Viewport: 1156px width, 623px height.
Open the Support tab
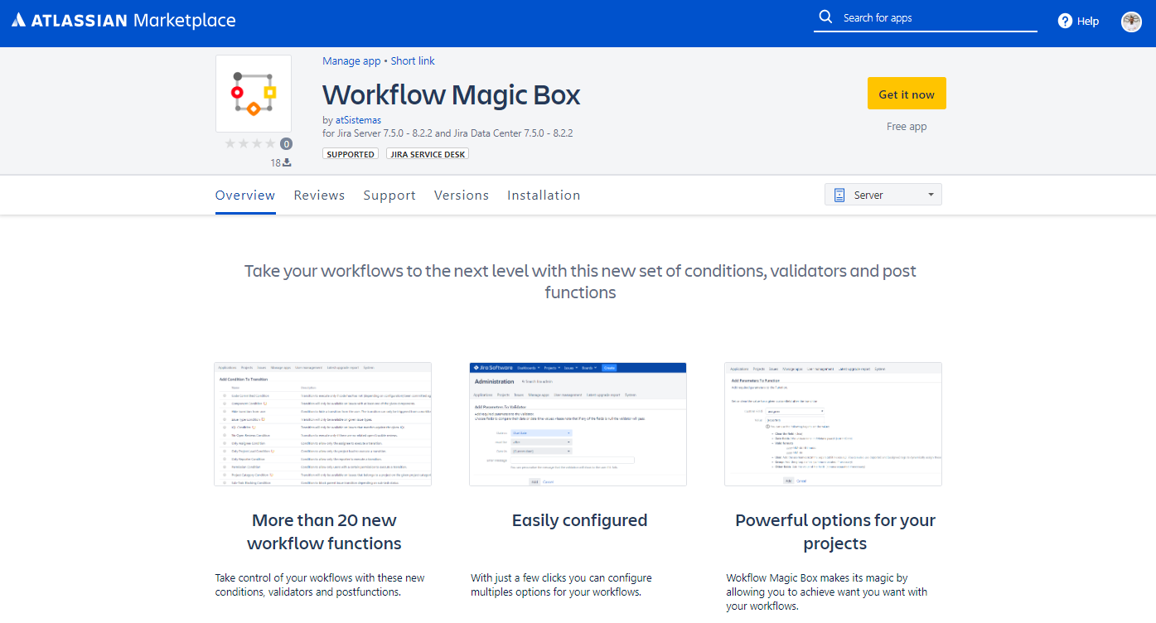point(389,196)
